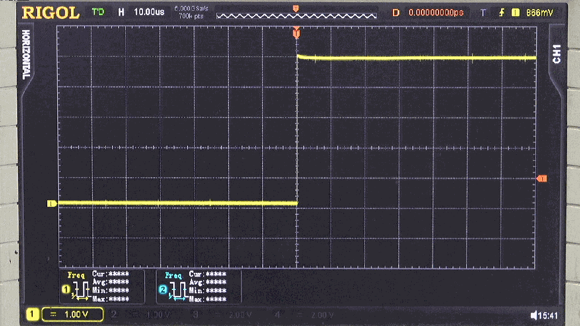Toggle the dimmed channel 4 label
This screenshot has width=580, height=326.
(x=277, y=315)
